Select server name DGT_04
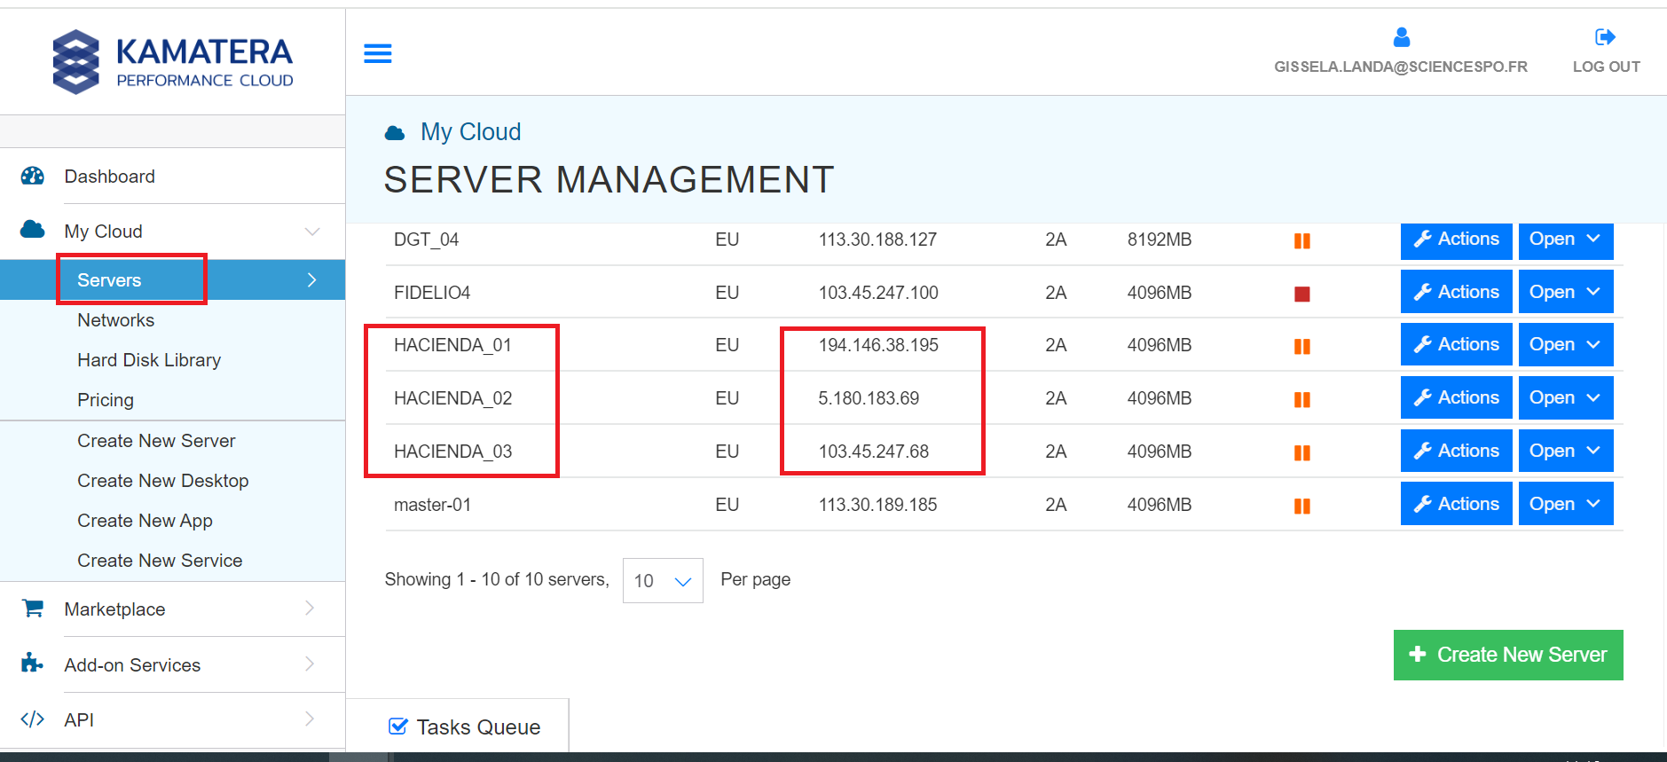 426,240
